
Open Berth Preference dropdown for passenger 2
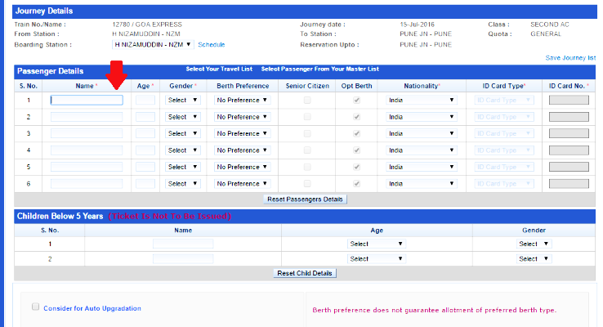tap(242, 117)
